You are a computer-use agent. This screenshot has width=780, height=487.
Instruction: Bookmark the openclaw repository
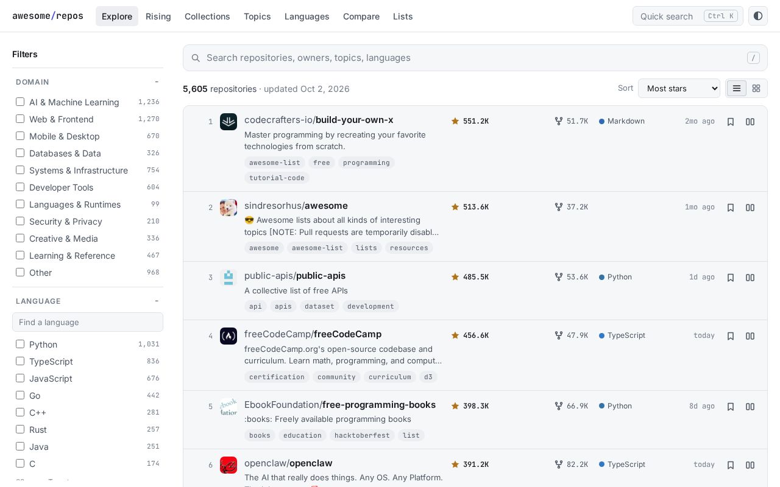point(731,465)
